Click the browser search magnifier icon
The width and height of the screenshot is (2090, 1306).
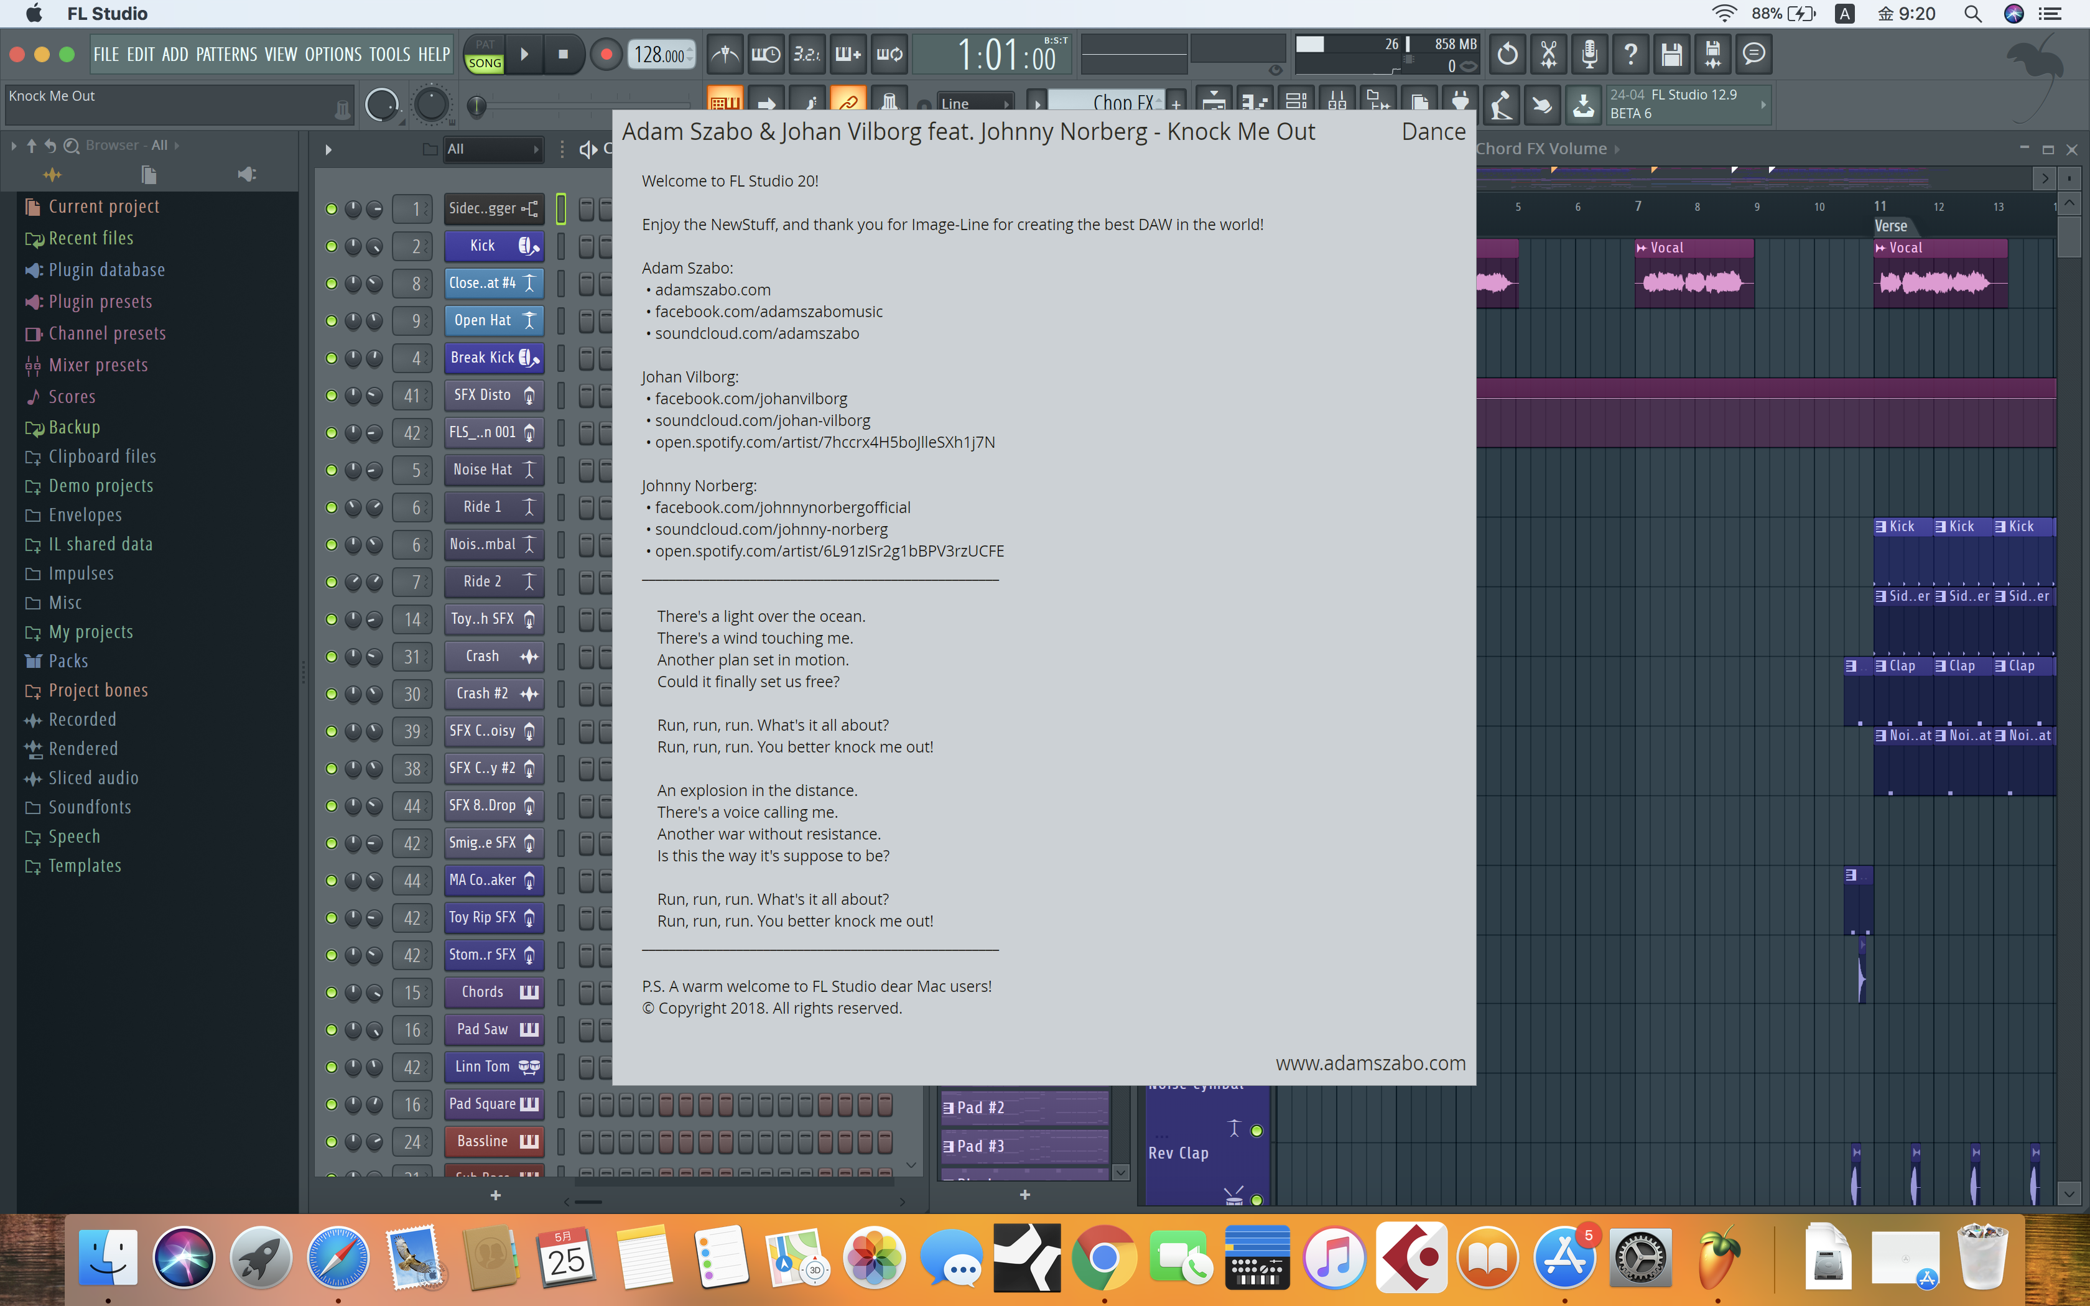(72, 146)
